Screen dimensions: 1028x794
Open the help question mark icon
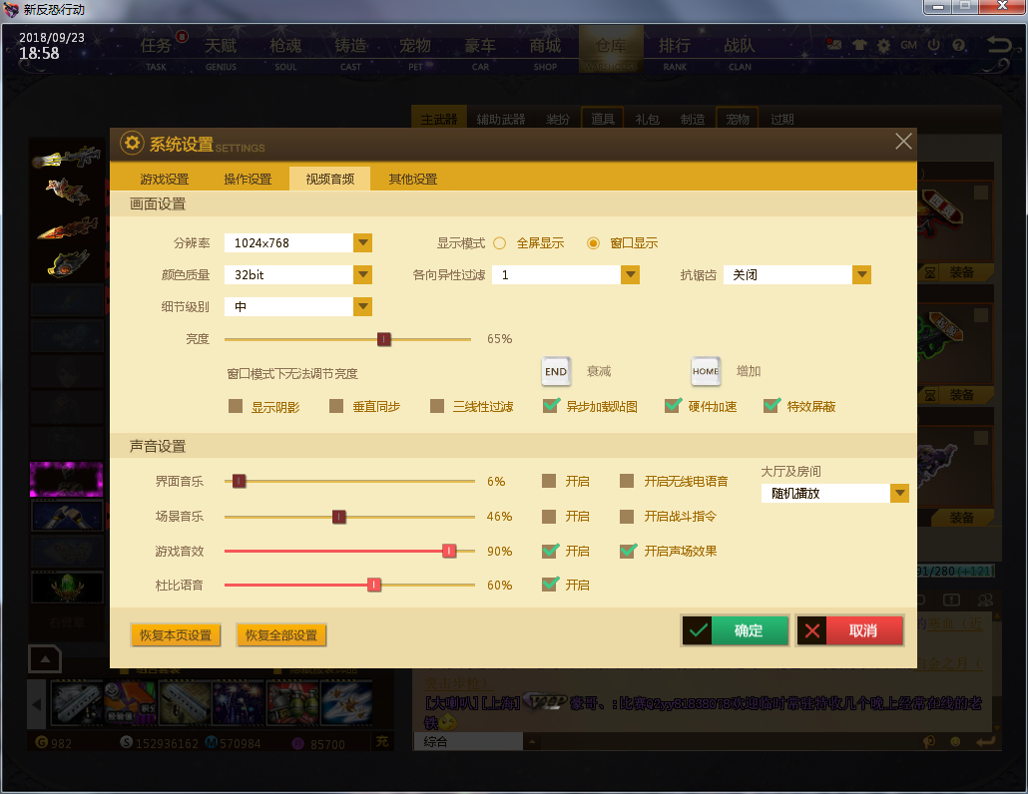click(x=958, y=45)
